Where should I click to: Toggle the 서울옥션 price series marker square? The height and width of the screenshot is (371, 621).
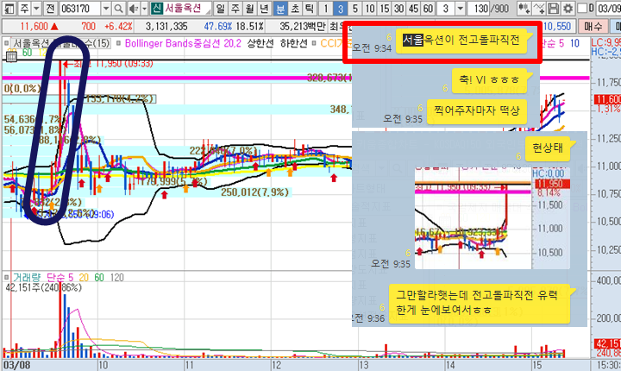pyautogui.click(x=6, y=43)
